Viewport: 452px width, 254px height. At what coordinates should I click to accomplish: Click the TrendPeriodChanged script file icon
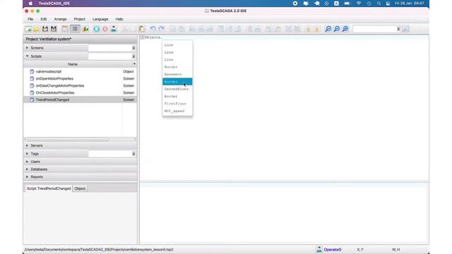(x=32, y=99)
